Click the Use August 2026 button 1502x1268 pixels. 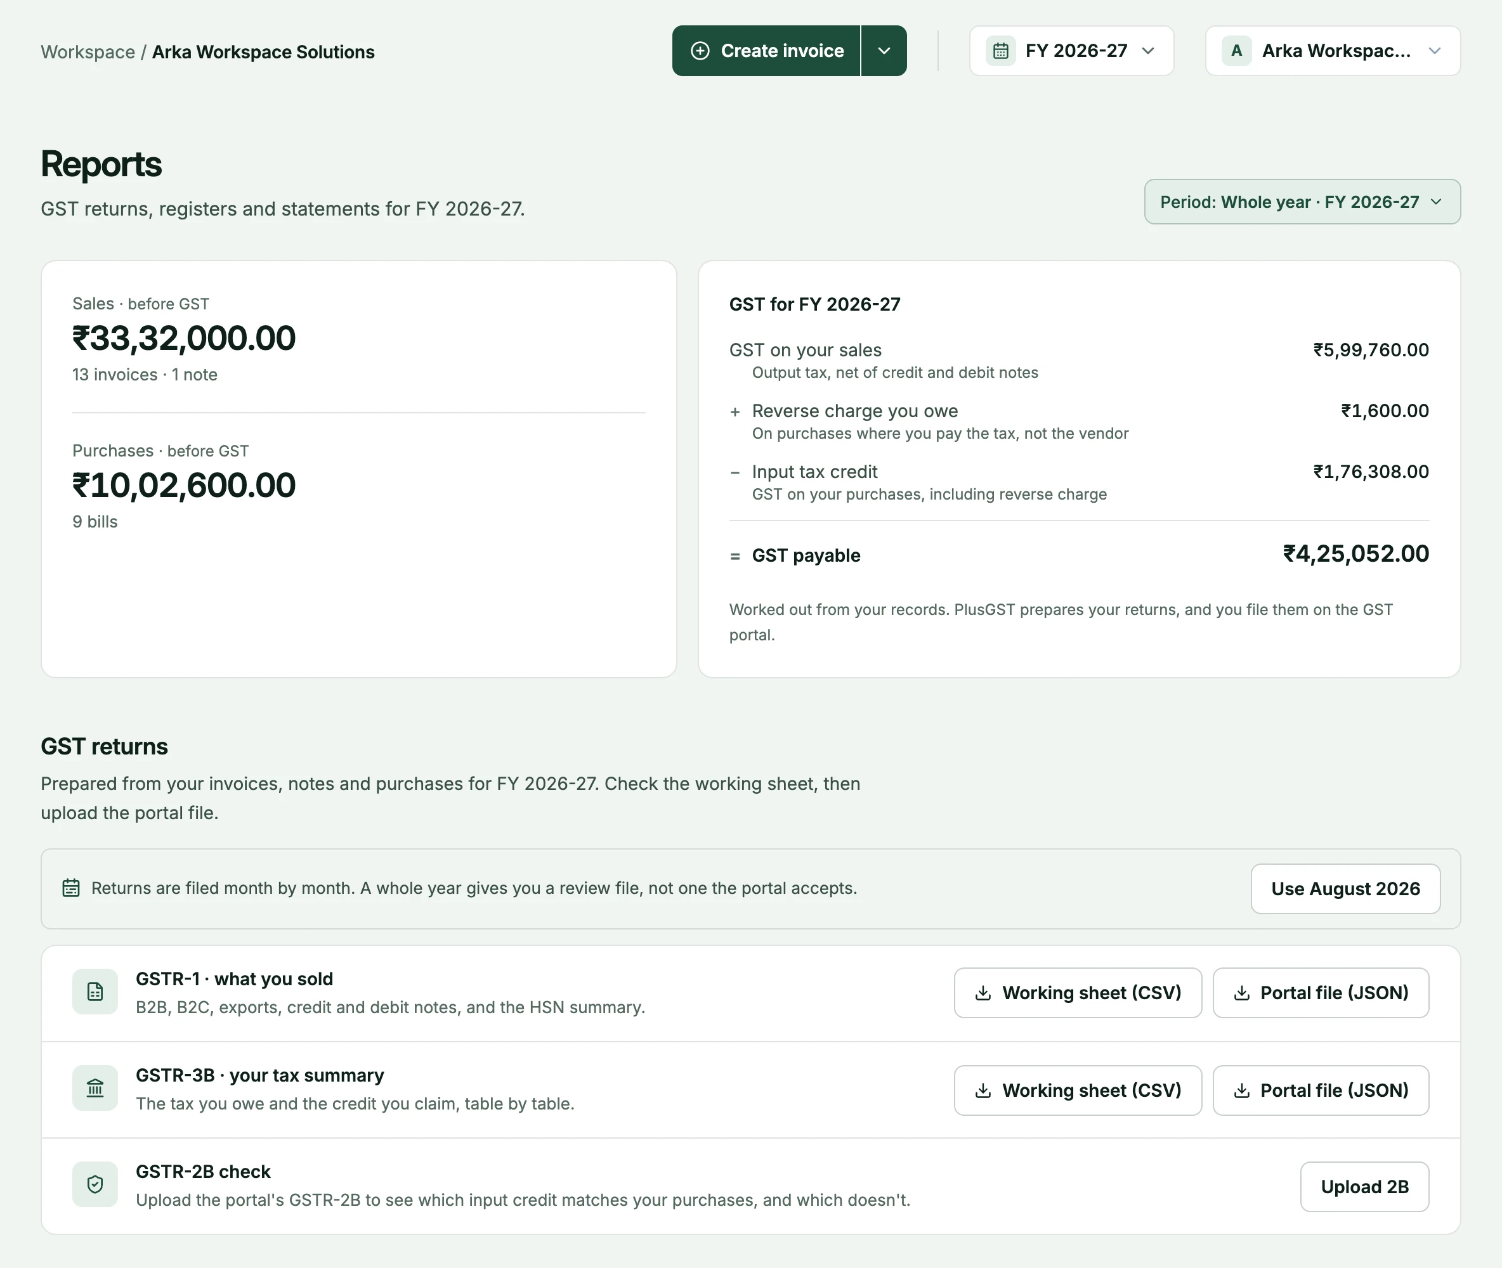click(1345, 888)
